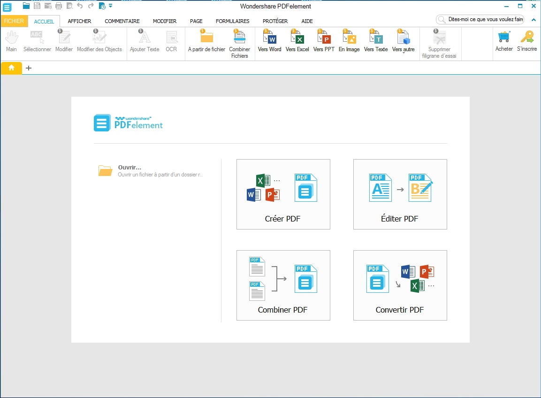Convert using Vers Texte
Image resolution: width=541 pixels, height=398 pixels.
tap(376, 41)
